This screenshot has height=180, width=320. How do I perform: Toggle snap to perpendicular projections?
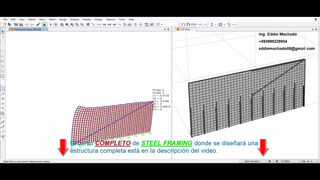coord(2,104)
